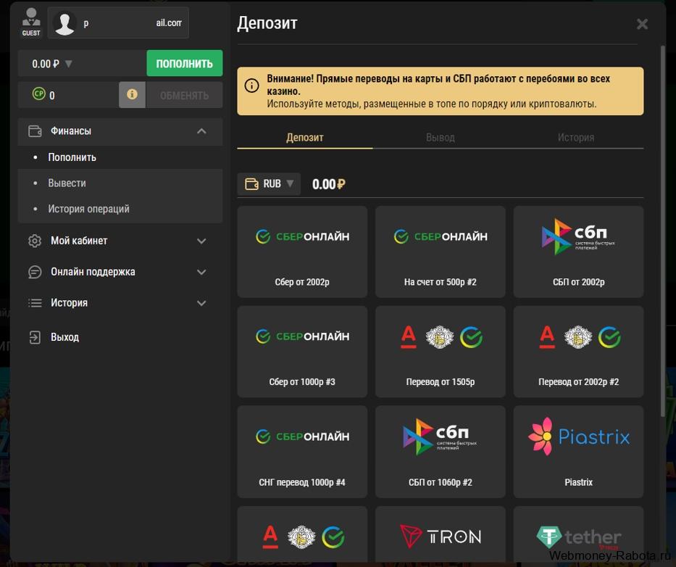Image resolution: width=676 pixels, height=567 pixels.
Task: Click the 0.00₽ deposit balance amount
Action: click(328, 184)
